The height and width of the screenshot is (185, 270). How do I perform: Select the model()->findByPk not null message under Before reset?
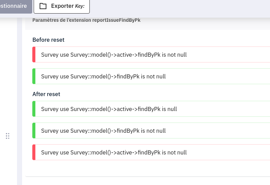(103, 76)
